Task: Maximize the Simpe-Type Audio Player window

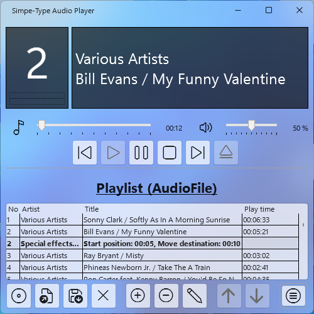Action: (x=269, y=10)
